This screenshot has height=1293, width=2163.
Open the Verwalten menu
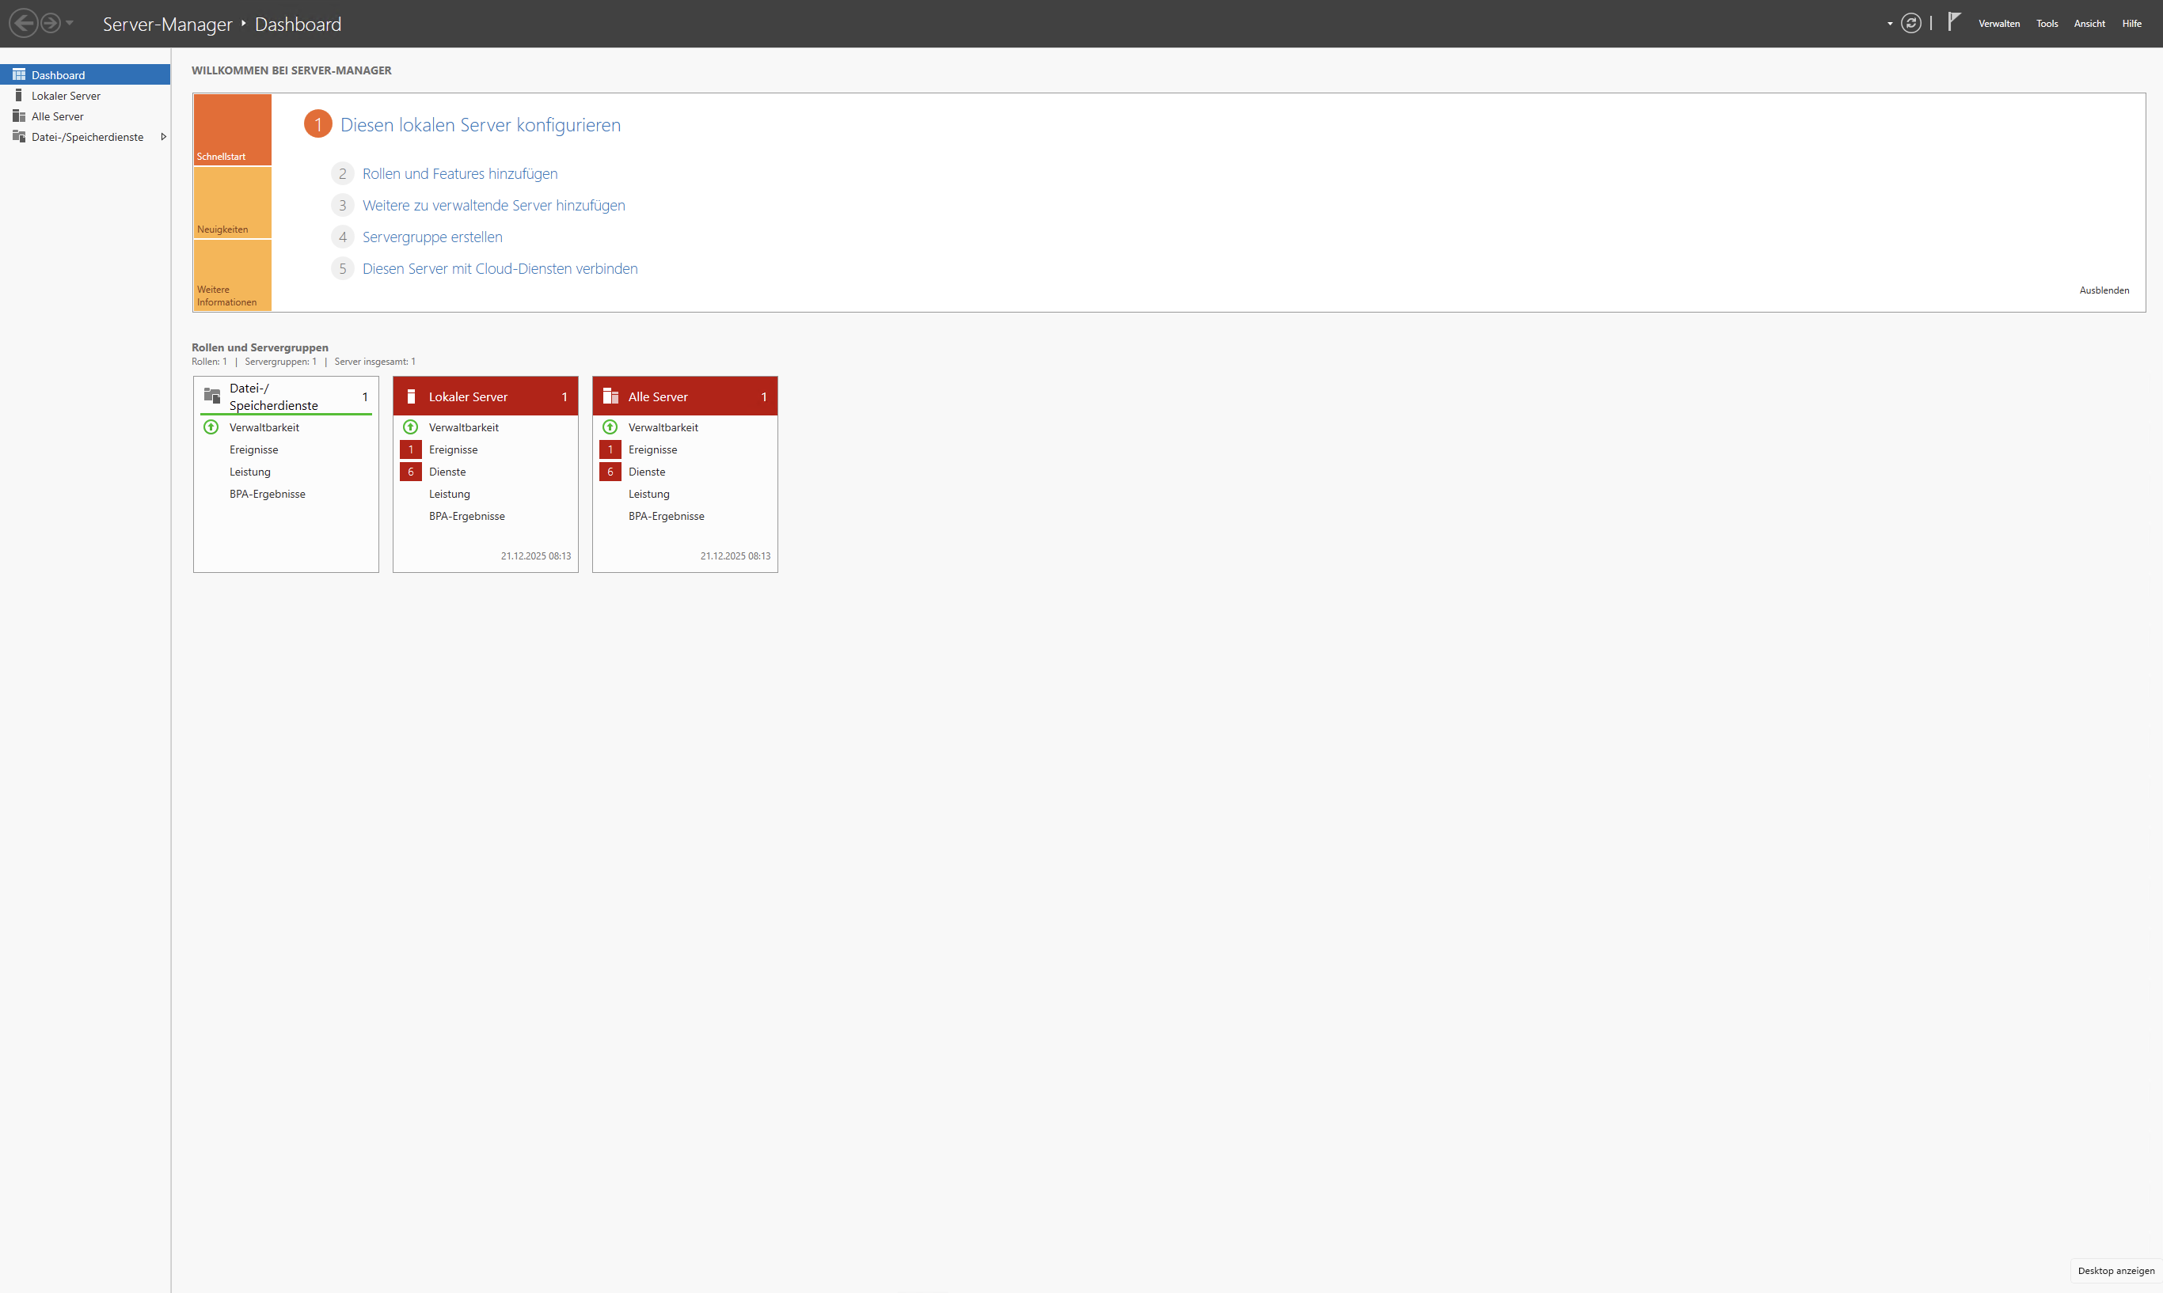pos(1999,23)
